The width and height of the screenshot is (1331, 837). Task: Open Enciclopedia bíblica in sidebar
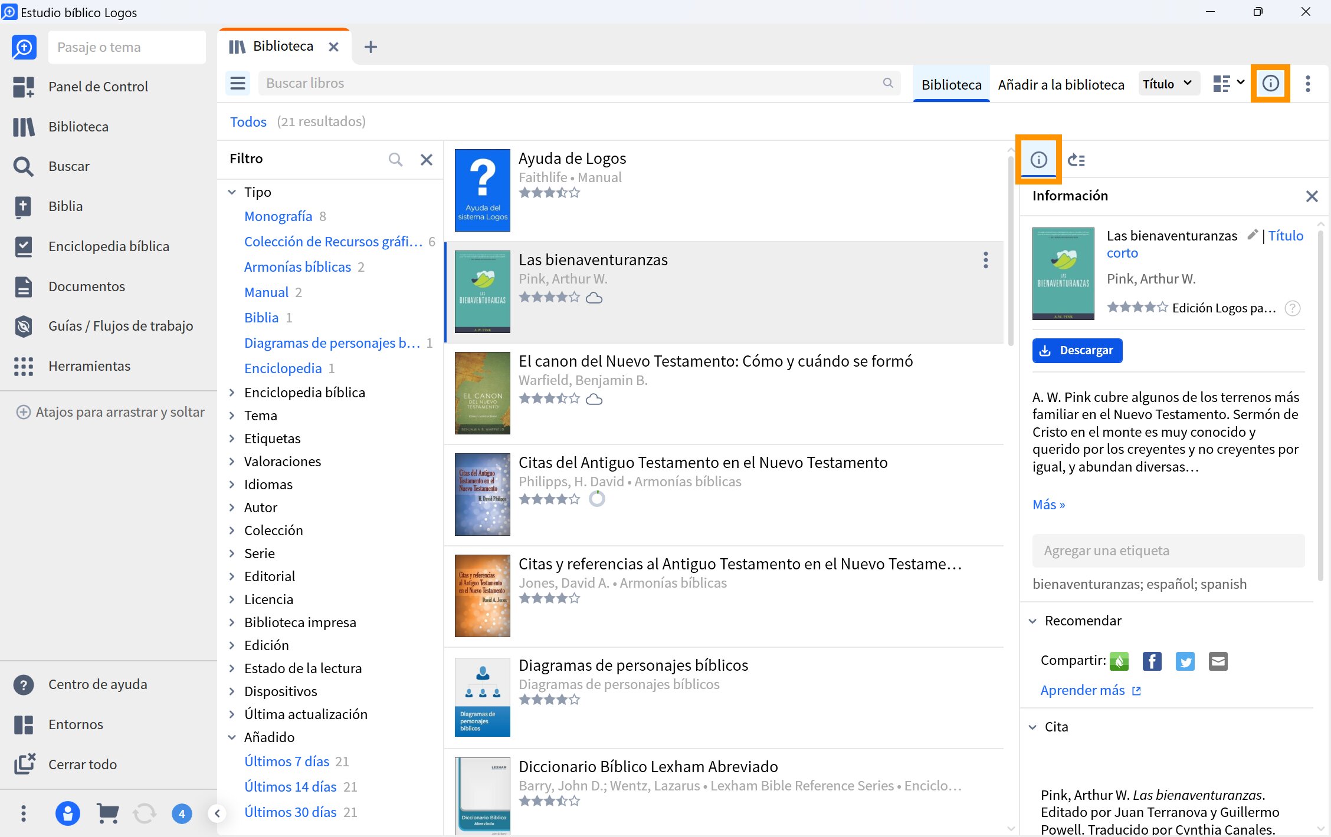coord(109,246)
